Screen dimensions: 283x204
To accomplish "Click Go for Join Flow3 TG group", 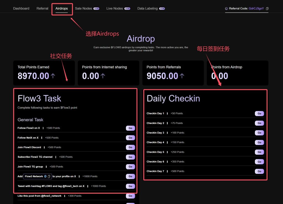I will click(x=130, y=167).
